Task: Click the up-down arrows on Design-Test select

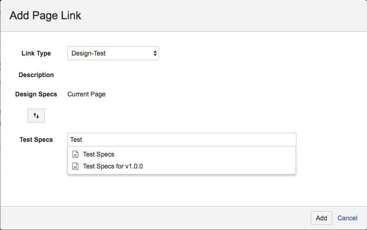Action: point(155,54)
